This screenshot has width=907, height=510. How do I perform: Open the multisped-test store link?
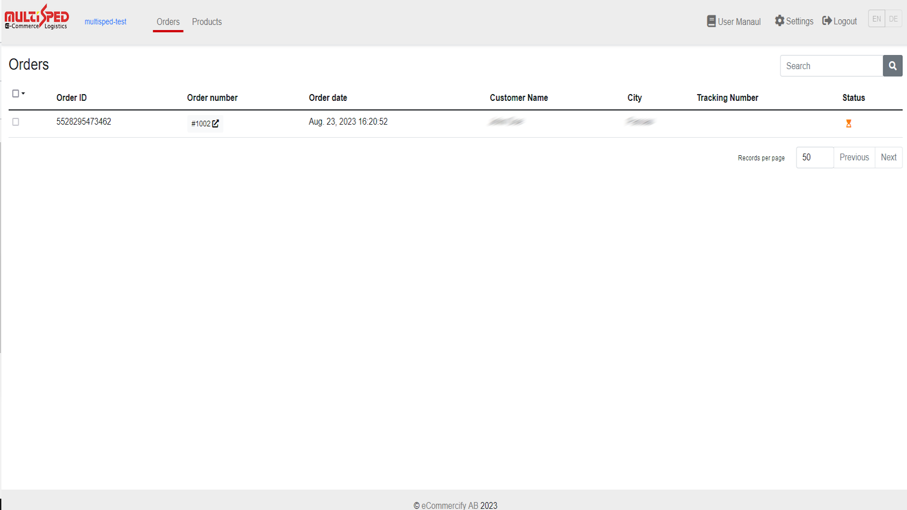[105, 22]
